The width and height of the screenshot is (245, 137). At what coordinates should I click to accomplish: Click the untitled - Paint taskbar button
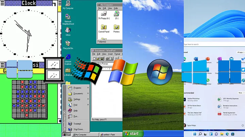111,135
